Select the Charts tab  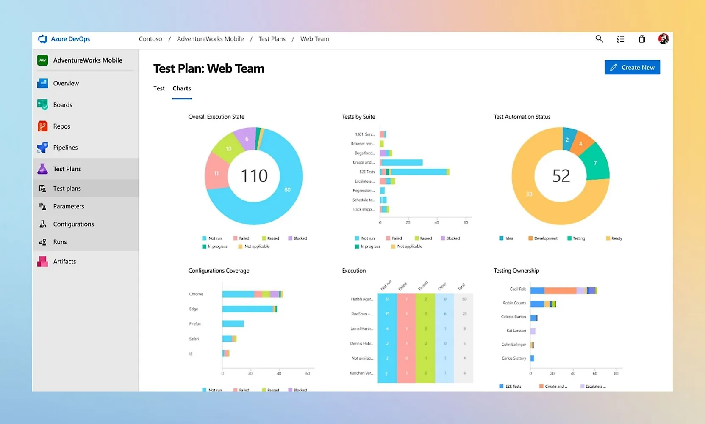tap(182, 88)
